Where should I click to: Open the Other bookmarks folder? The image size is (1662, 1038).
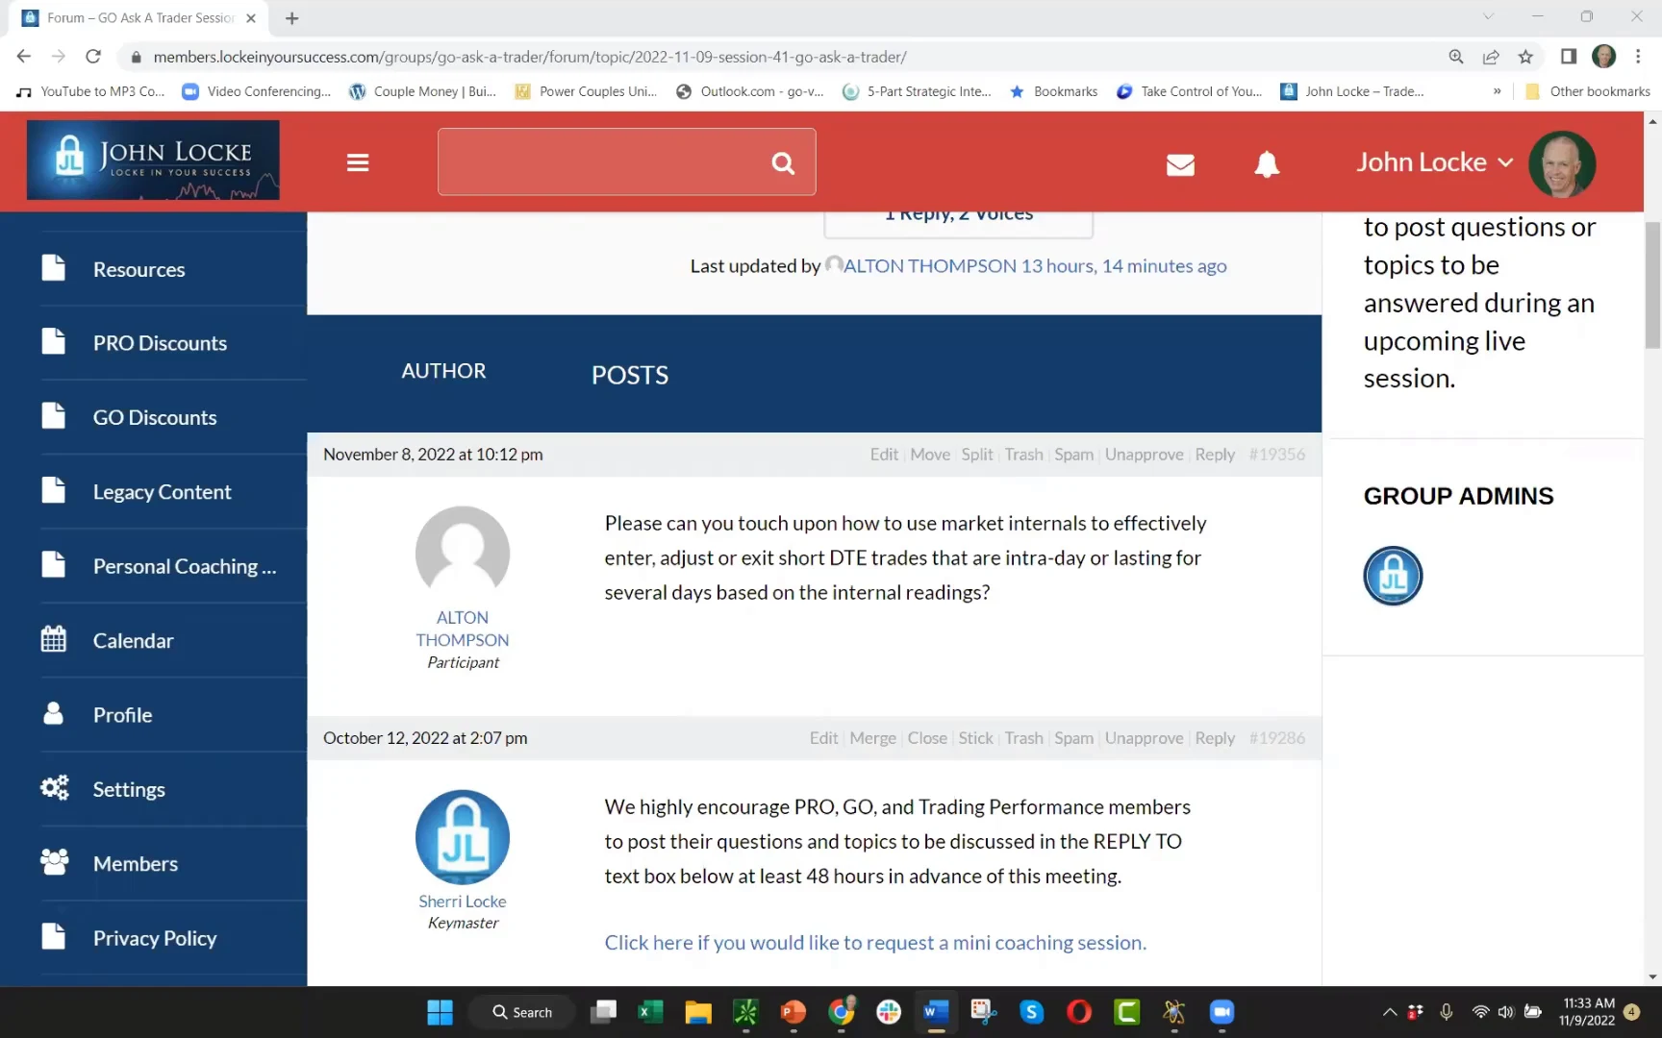pos(1588,91)
